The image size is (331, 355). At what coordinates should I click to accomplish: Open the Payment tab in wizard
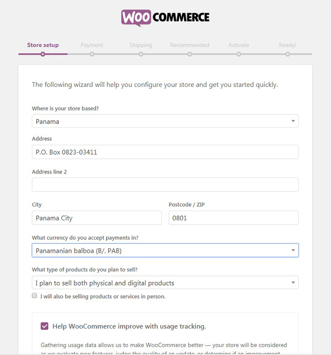pyautogui.click(x=92, y=45)
